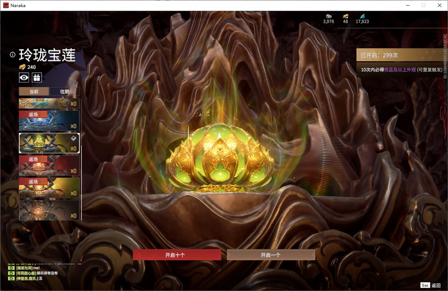Click the glowing lotus treasure in center
The height and width of the screenshot is (291, 448).
[220, 157]
